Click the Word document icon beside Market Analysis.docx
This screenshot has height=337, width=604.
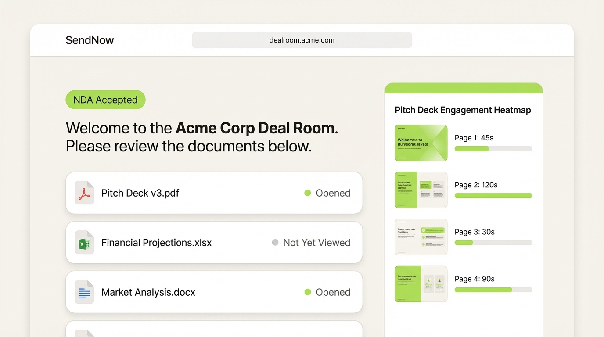[84, 292]
